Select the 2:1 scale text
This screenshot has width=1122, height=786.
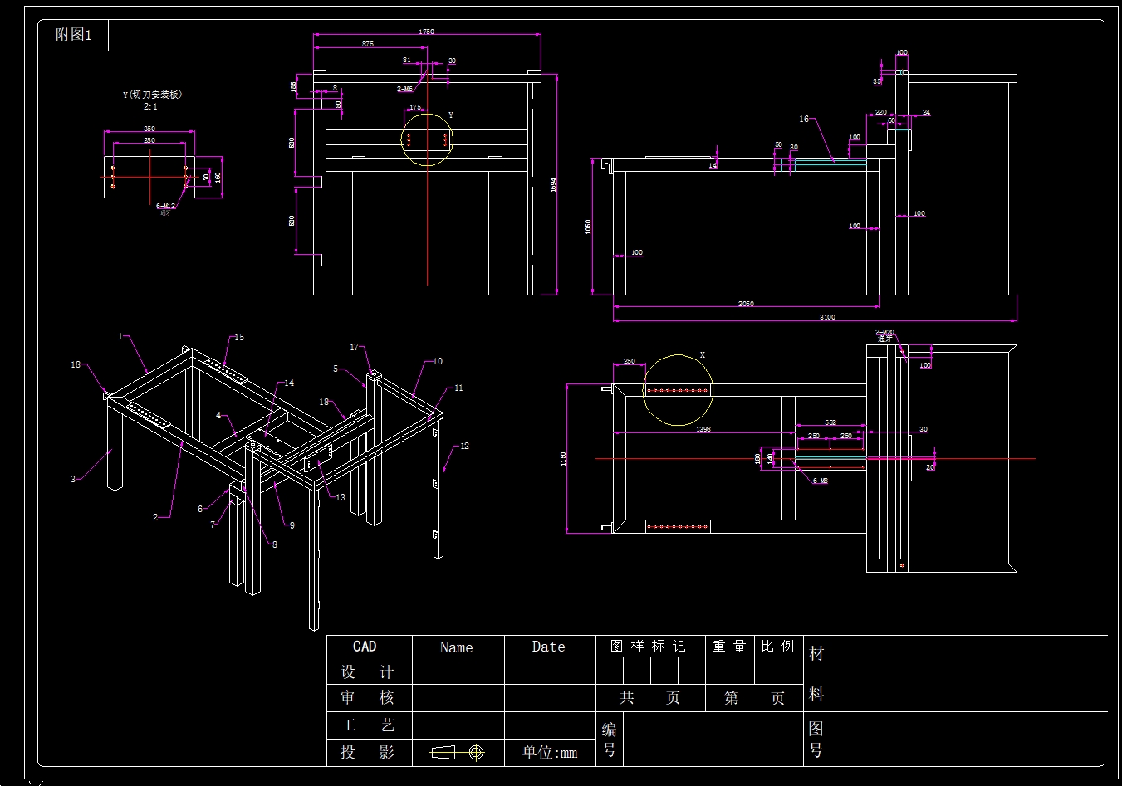coord(150,106)
